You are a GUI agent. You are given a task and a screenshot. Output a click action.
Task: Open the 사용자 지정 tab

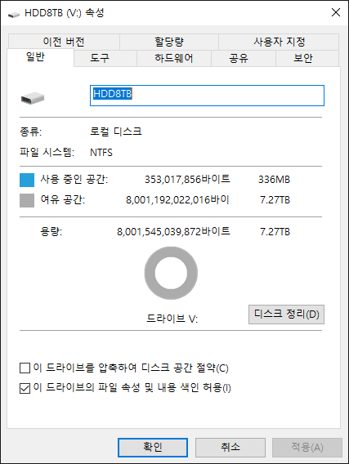click(279, 42)
